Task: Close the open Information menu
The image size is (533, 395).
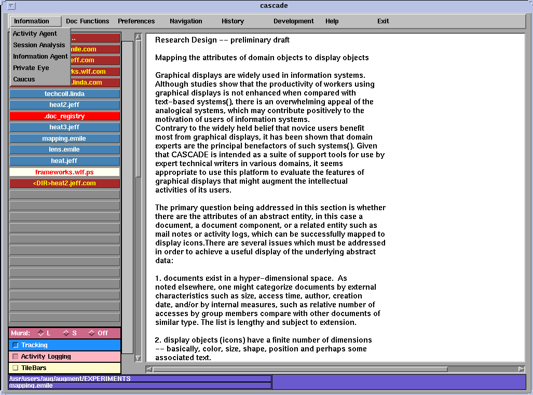Action: click(35, 21)
